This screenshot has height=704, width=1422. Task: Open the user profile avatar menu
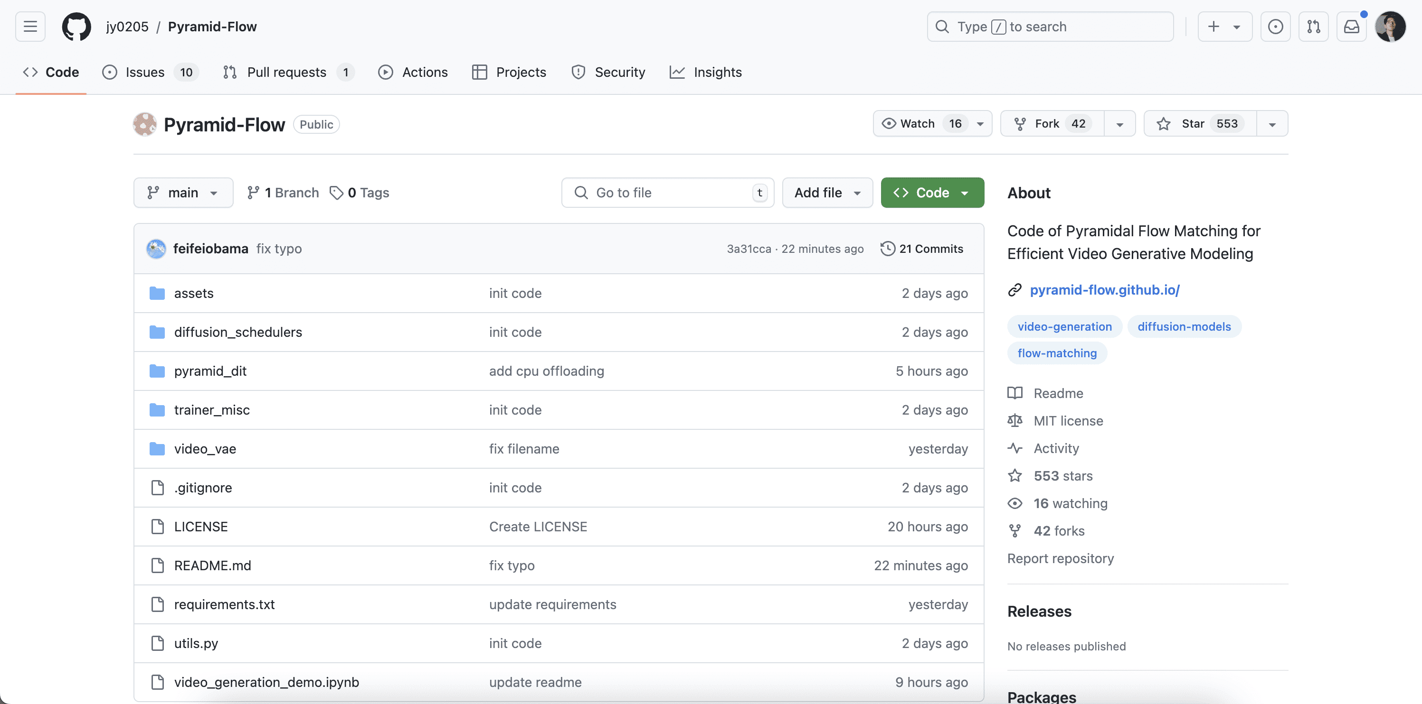tap(1389, 27)
